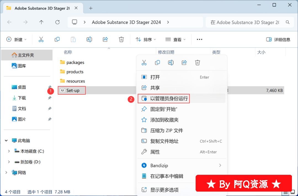298x196 pixels.
Task: Refresh the current folder view
Action: 57,22
